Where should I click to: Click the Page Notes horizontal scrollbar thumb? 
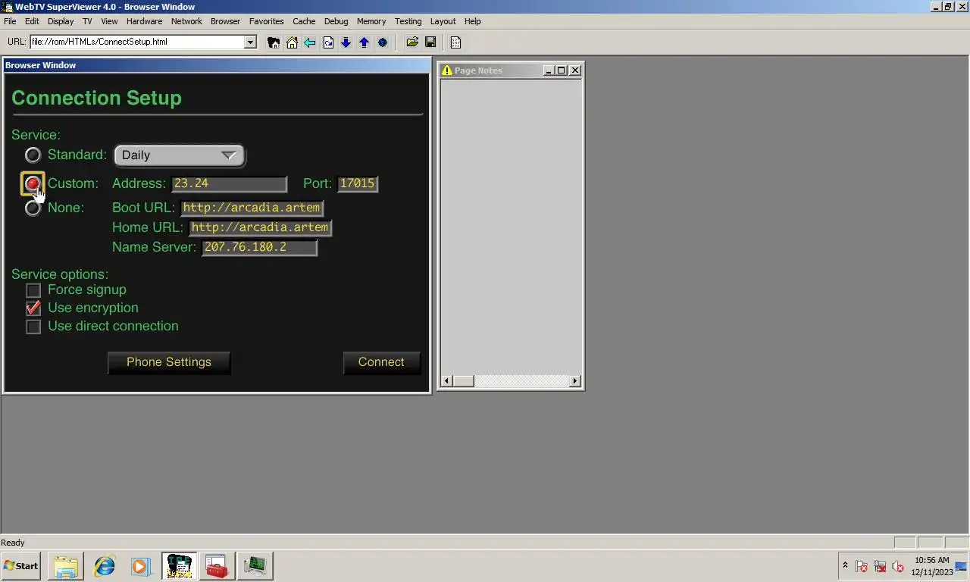pos(463,381)
